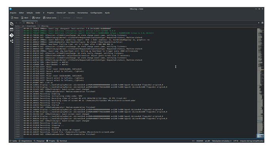Open the Projects sidebar panel icon
Viewport: 273px width, 153px height.
pyautogui.click(x=11, y=41)
